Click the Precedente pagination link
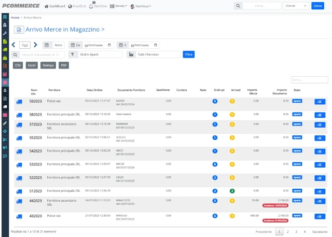 click(x=264, y=232)
